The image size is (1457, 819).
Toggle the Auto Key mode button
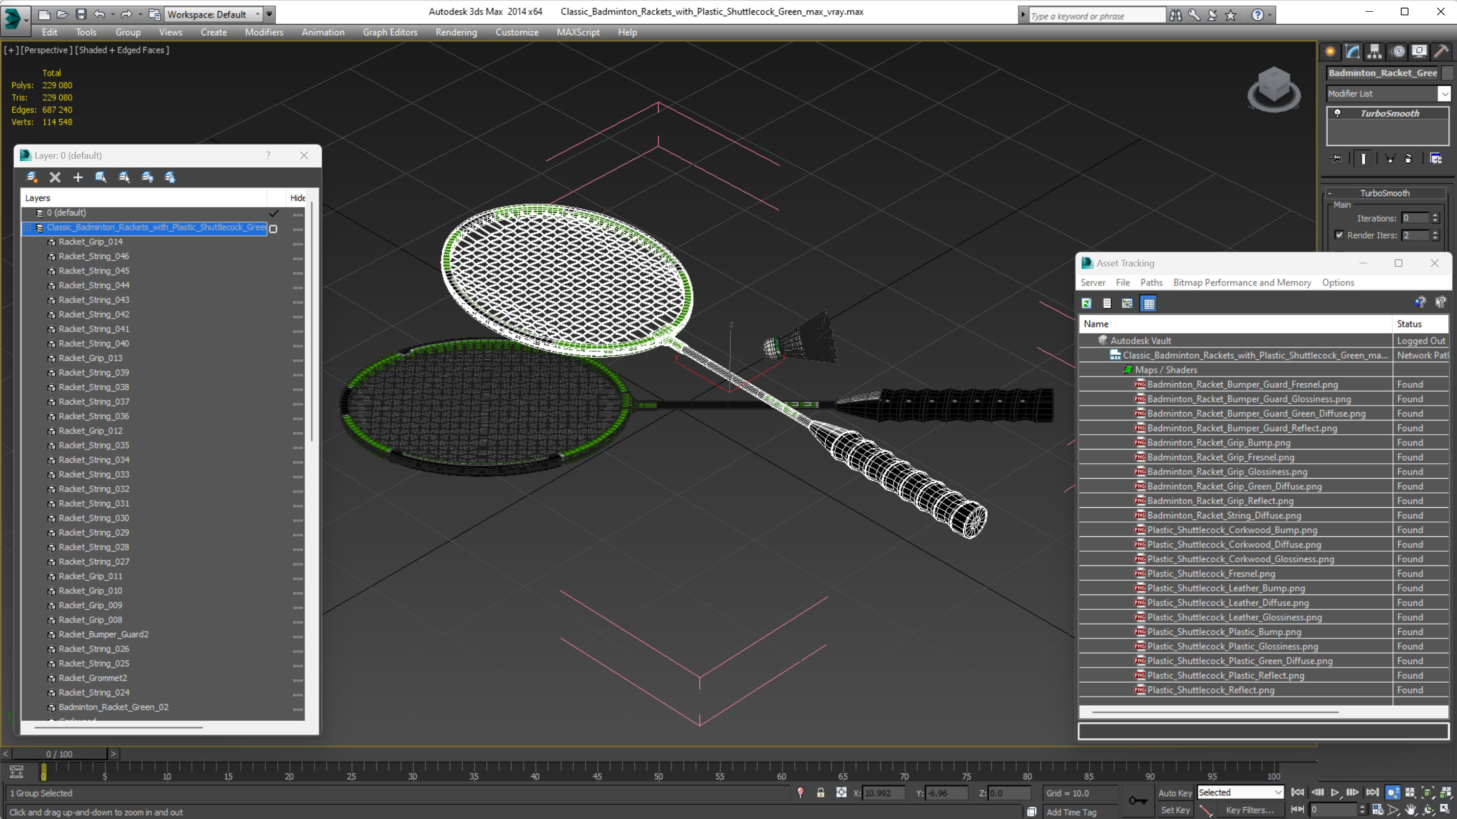[1175, 793]
